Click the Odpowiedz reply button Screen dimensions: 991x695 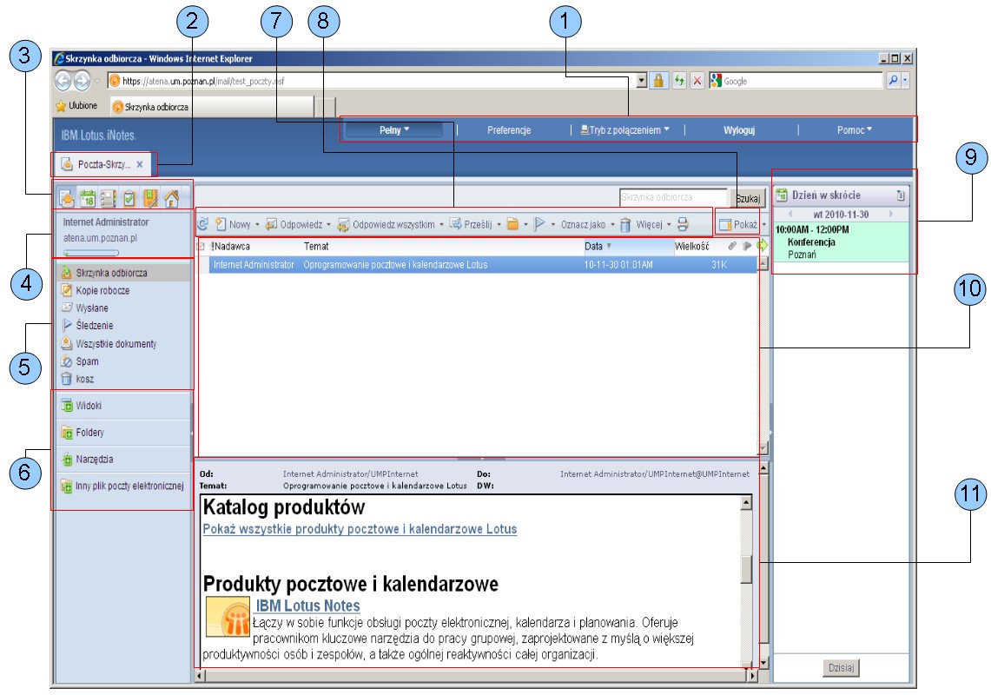coord(294,224)
